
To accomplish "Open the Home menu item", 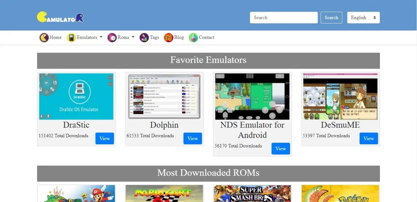I will coord(55,37).
